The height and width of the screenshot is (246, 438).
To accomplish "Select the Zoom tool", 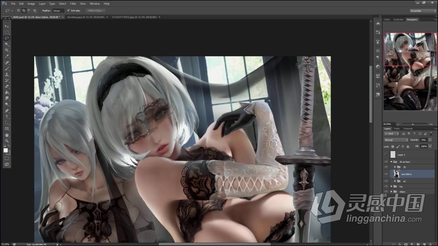I will tap(6, 141).
